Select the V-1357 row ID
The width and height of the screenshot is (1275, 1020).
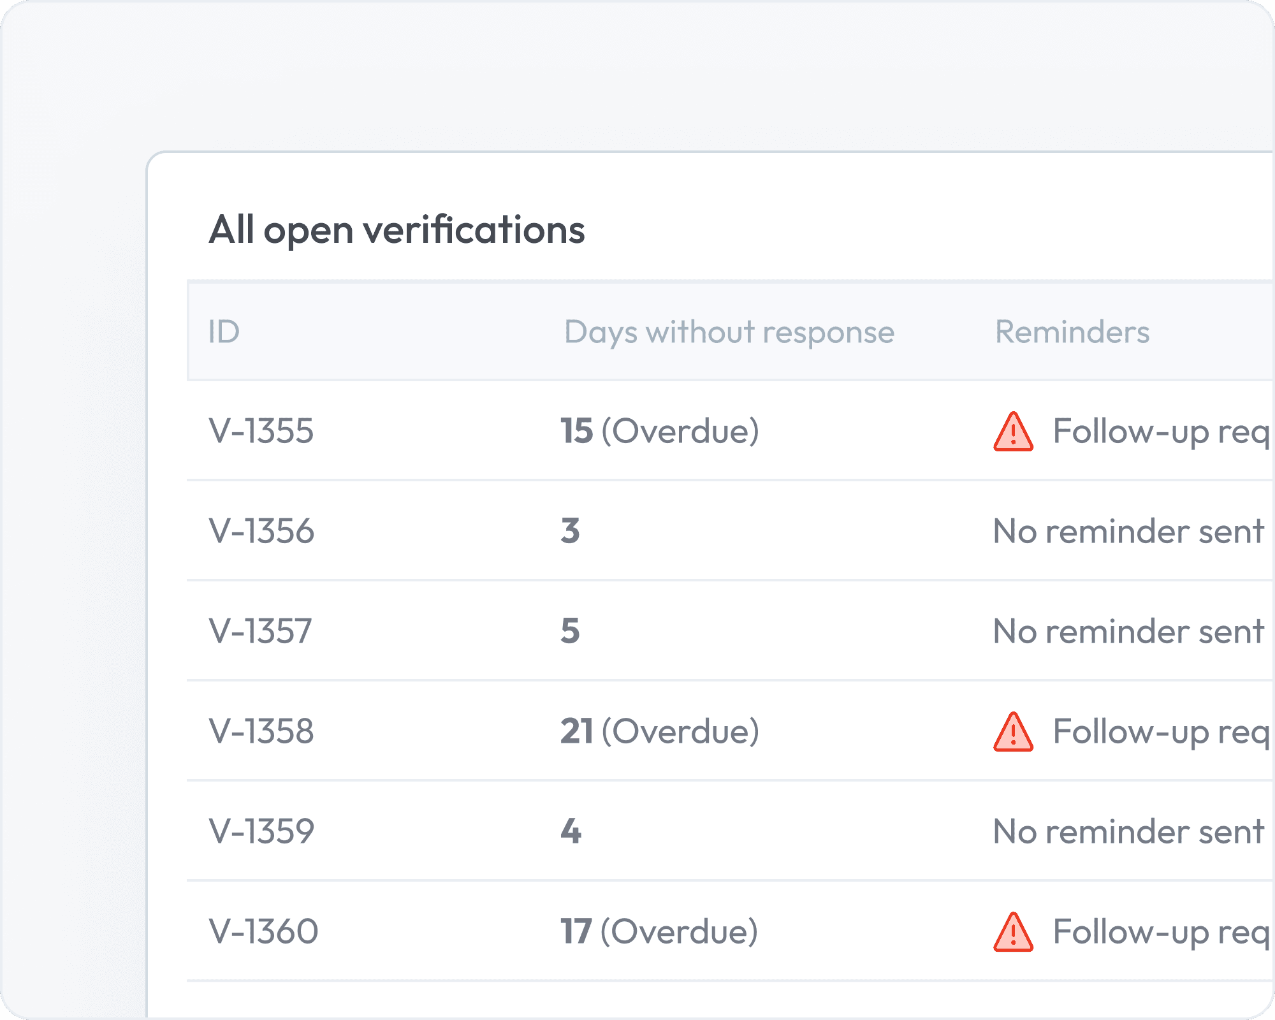click(260, 631)
